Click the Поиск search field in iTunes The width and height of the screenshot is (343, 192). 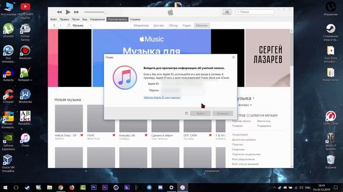(x=255, y=12)
